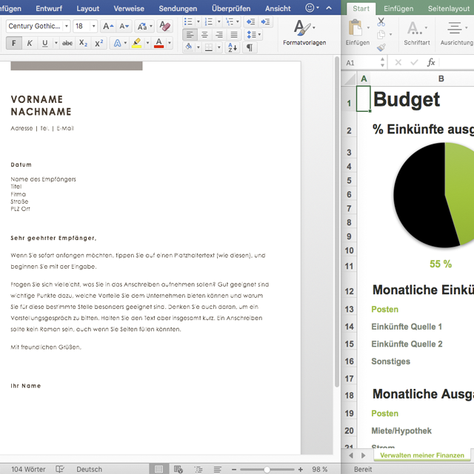Clear all formatting in Word
This screenshot has width=474, height=474.
point(164,26)
